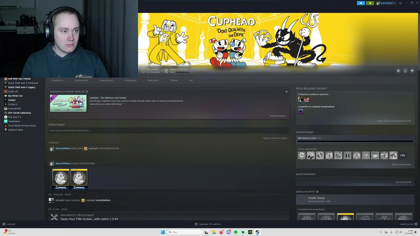Open game settings gear icon
This screenshot has height=236, width=420.
(398, 71)
